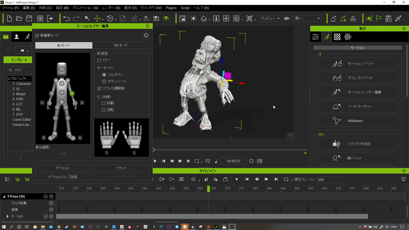
Task: Click the デフォルトとして設定 button
Action: click(x=63, y=177)
